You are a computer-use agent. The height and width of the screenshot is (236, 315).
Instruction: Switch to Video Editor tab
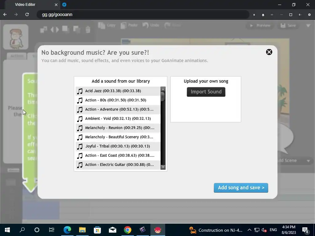coord(25,4)
